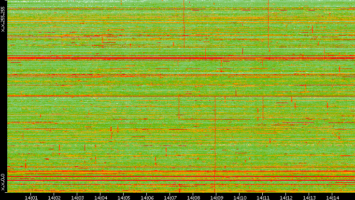Click the X.X.0.0 address axis label
Viewport: 355px width, 200px height.
[x=3, y=183]
